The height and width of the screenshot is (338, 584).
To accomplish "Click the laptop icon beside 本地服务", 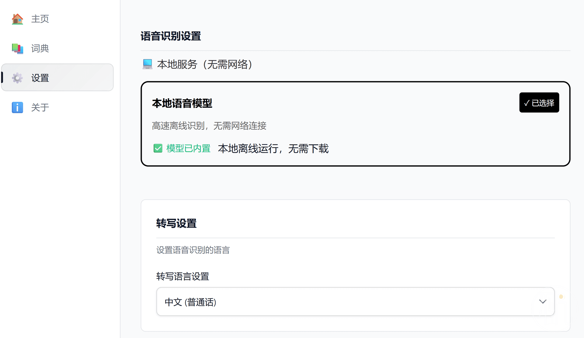I will click(148, 64).
